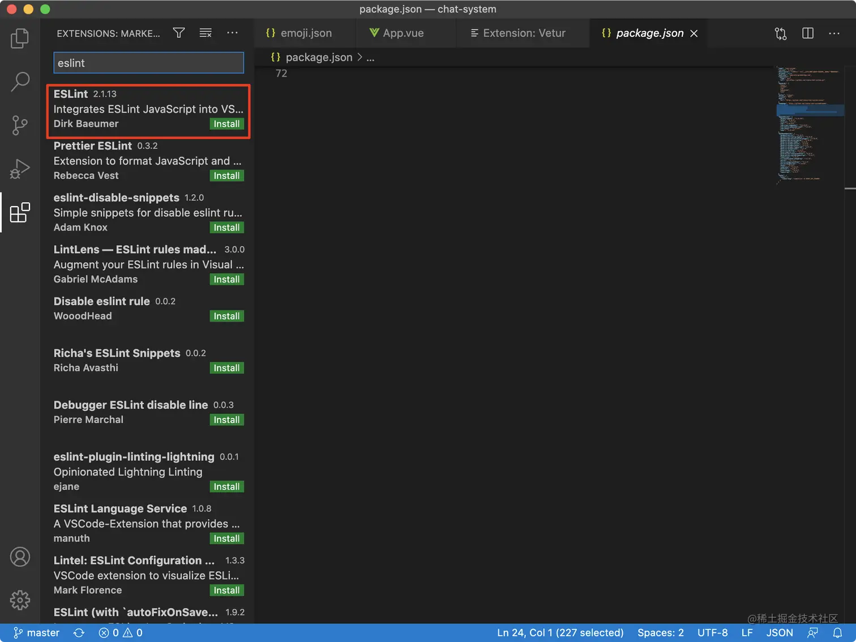856x642 pixels.
Task: Change file encoding UTF-8
Action: tap(712, 633)
